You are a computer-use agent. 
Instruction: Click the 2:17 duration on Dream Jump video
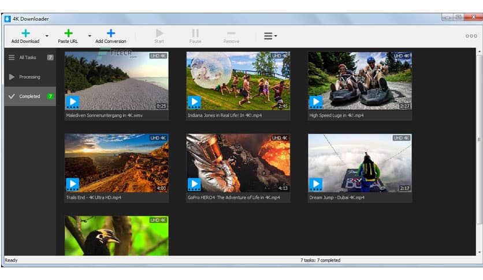click(405, 188)
